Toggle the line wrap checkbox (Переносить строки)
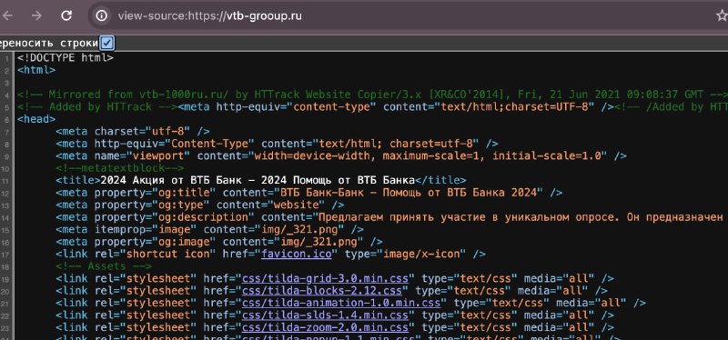Screen dimensions: 728x340 pos(107,43)
